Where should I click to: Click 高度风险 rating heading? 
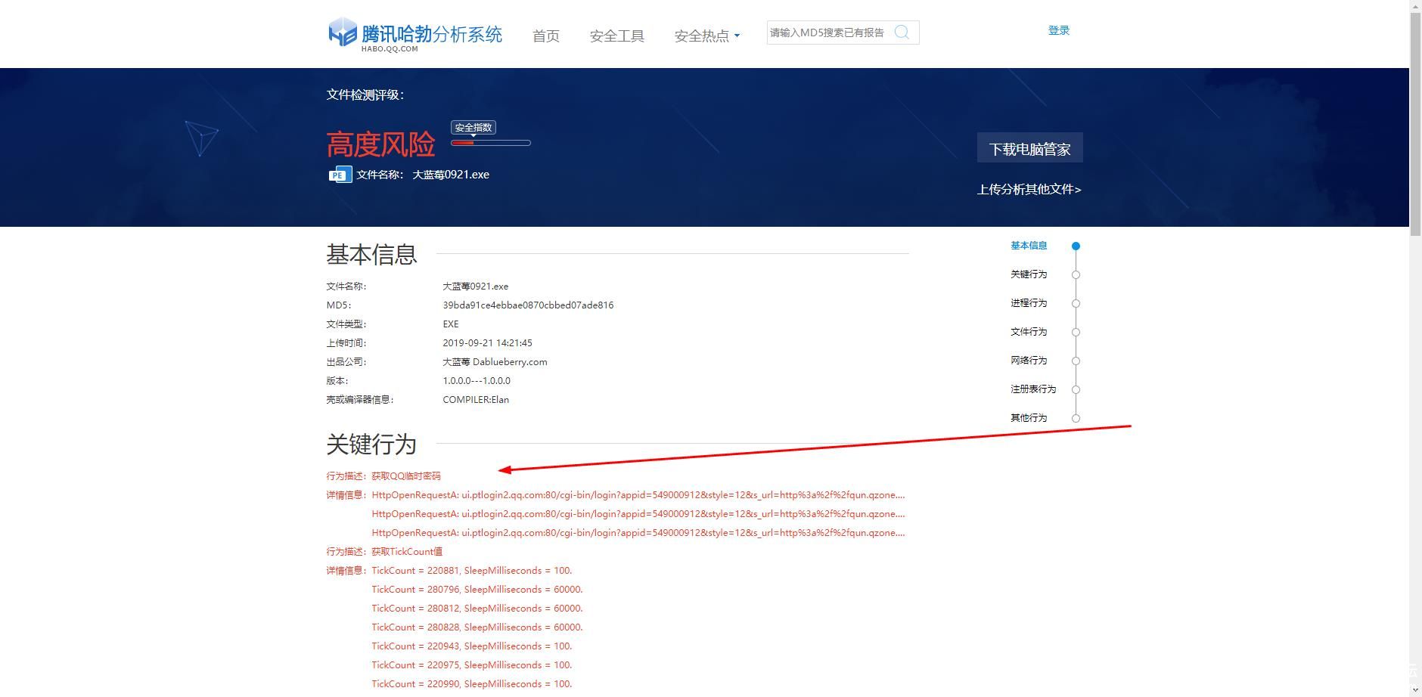380,144
